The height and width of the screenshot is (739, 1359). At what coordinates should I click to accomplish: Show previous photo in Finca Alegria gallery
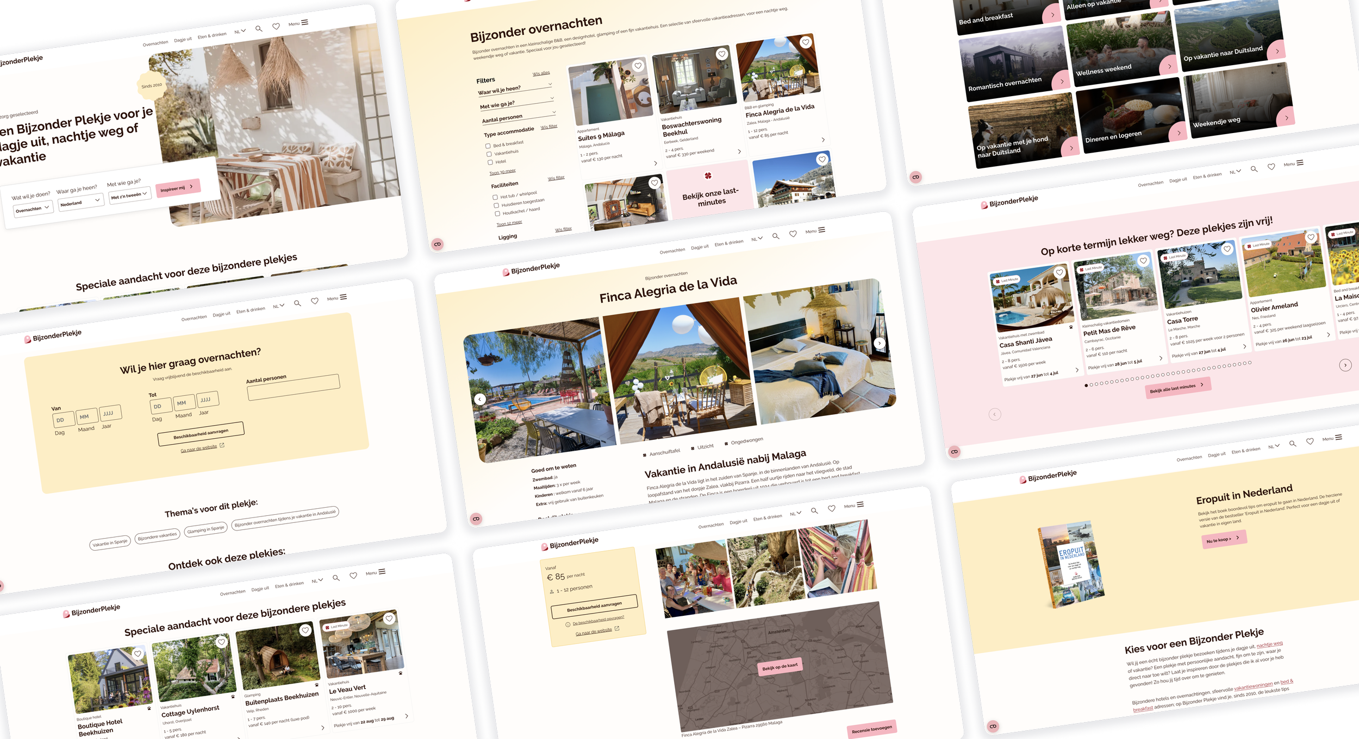(x=479, y=399)
